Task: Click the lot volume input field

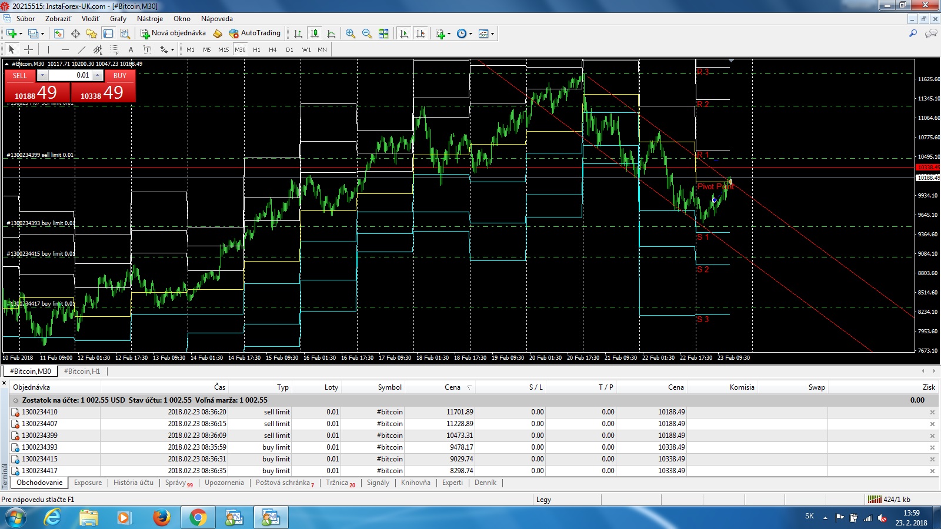Action: [69, 75]
